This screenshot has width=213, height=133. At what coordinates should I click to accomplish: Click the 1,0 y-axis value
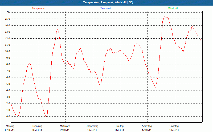pos(8,110)
